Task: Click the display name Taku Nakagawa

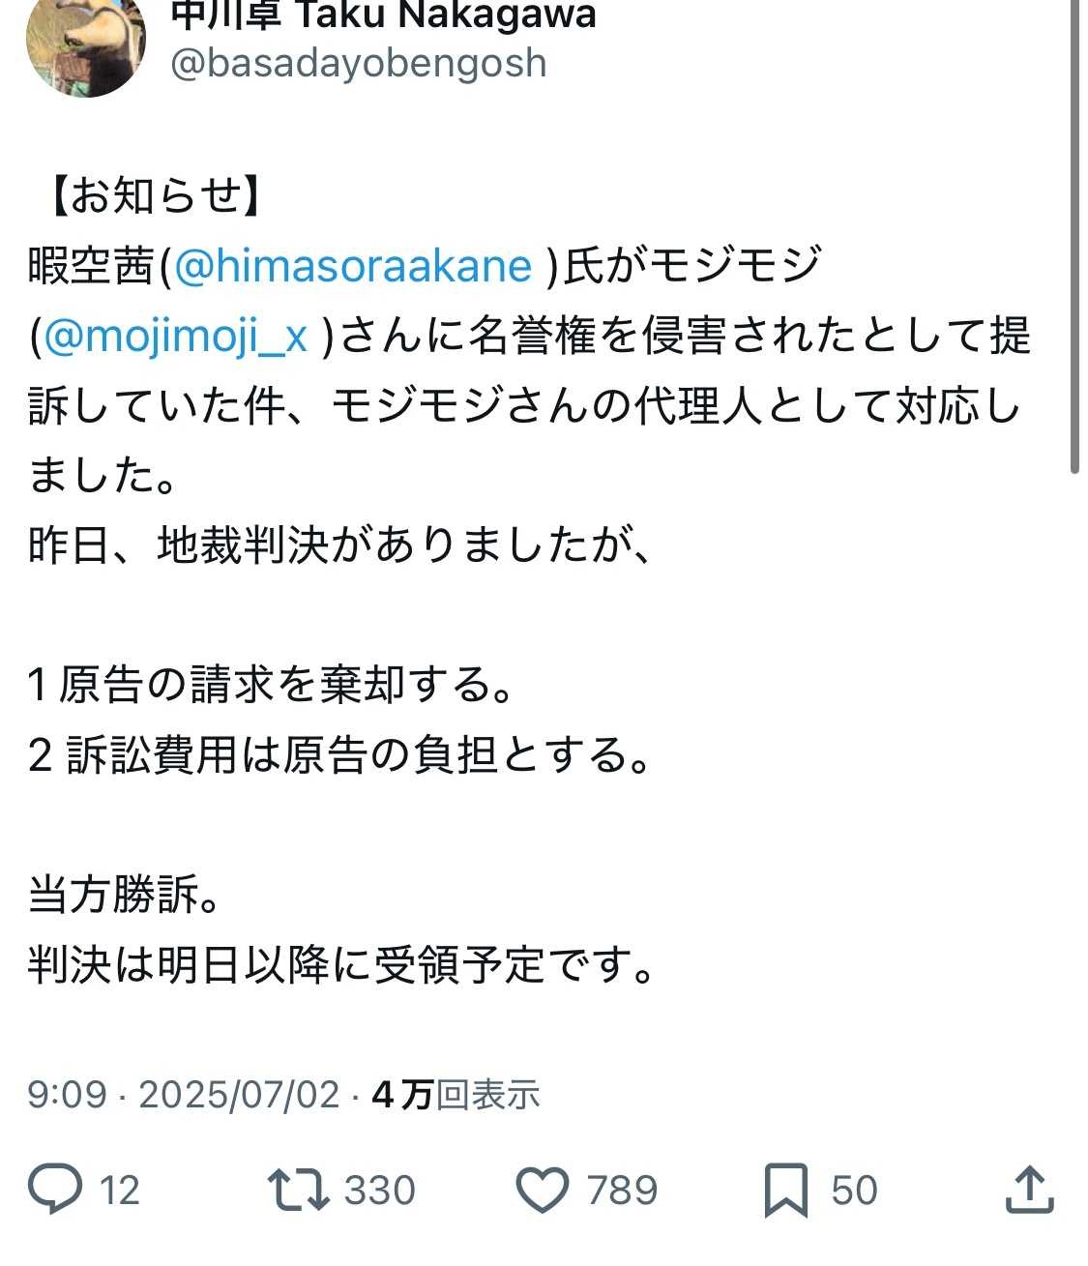Action: pos(383,14)
